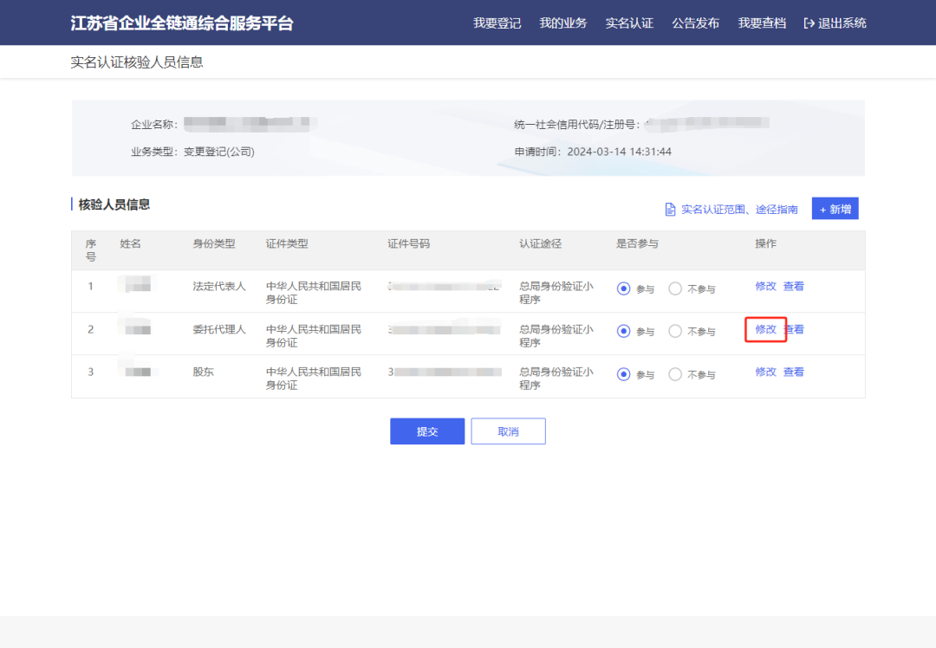Open the 公告发布 section

tap(695, 23)
